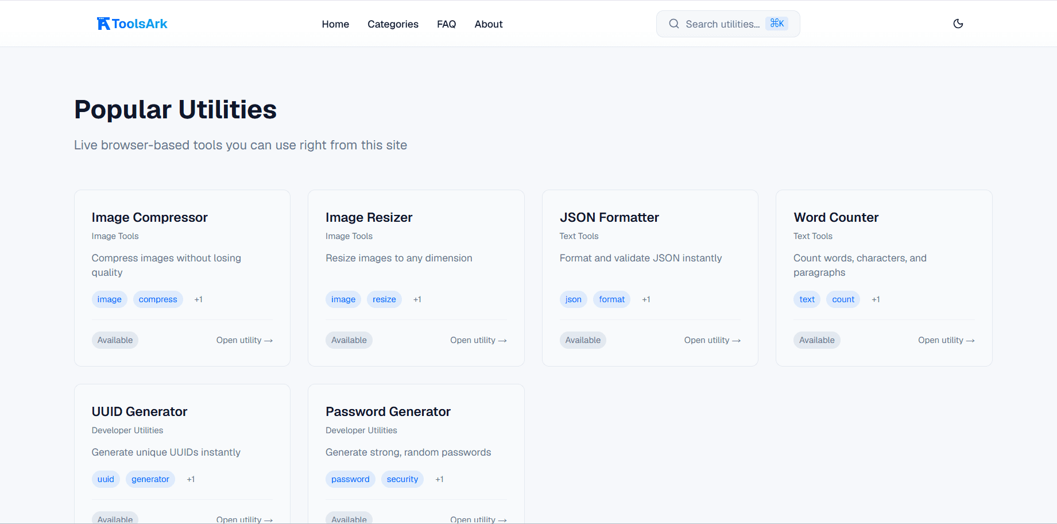Viewport: 1057px width, 524px height.
Task: Click 'Image Tools' label under Image Compressor
Action: click(x=115, y=236)
